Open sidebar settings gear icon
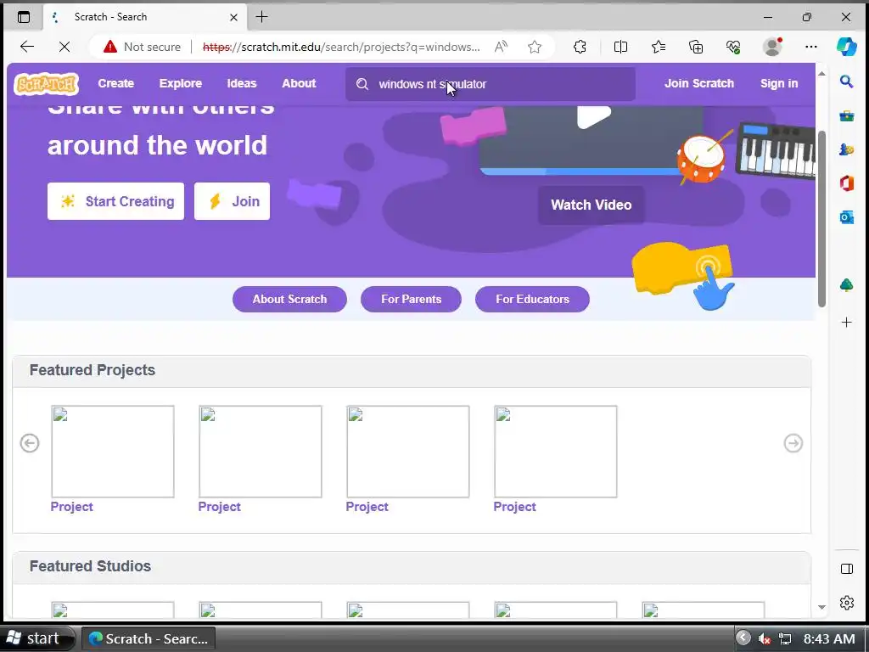Viewport: 869px width, 652px height. (846, 603)
